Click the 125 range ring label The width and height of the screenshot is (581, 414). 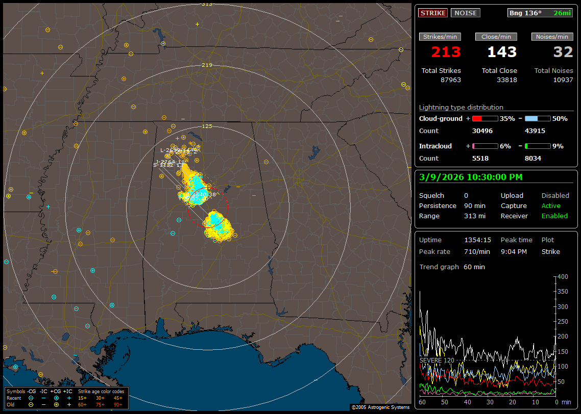[207, 126]
